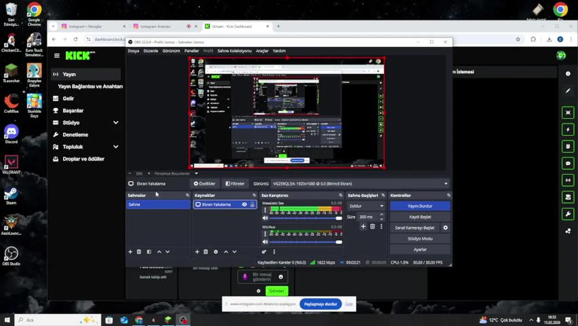The width and height of the screenshot is (578, 326).
Task: Open Dosya menu in OBS
Action: (x=133, y=51)
